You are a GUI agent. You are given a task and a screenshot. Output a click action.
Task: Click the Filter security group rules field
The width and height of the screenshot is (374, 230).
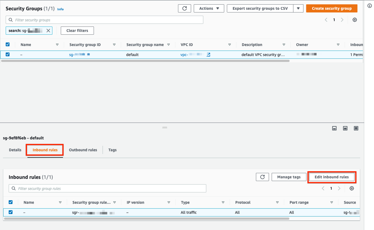81,188
